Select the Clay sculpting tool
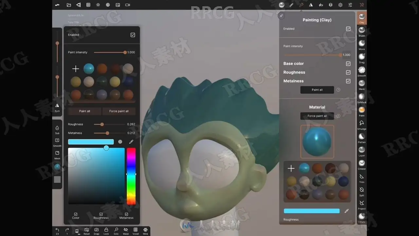Image resolution: width=419 pixels, height=236 pixels. [362, 18]
